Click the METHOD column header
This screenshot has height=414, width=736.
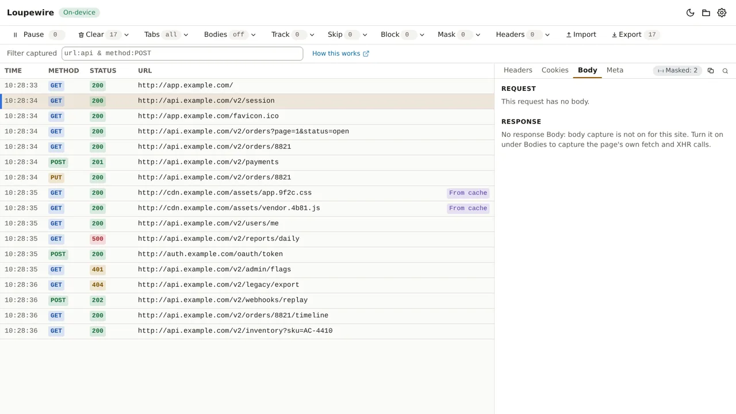64,71
